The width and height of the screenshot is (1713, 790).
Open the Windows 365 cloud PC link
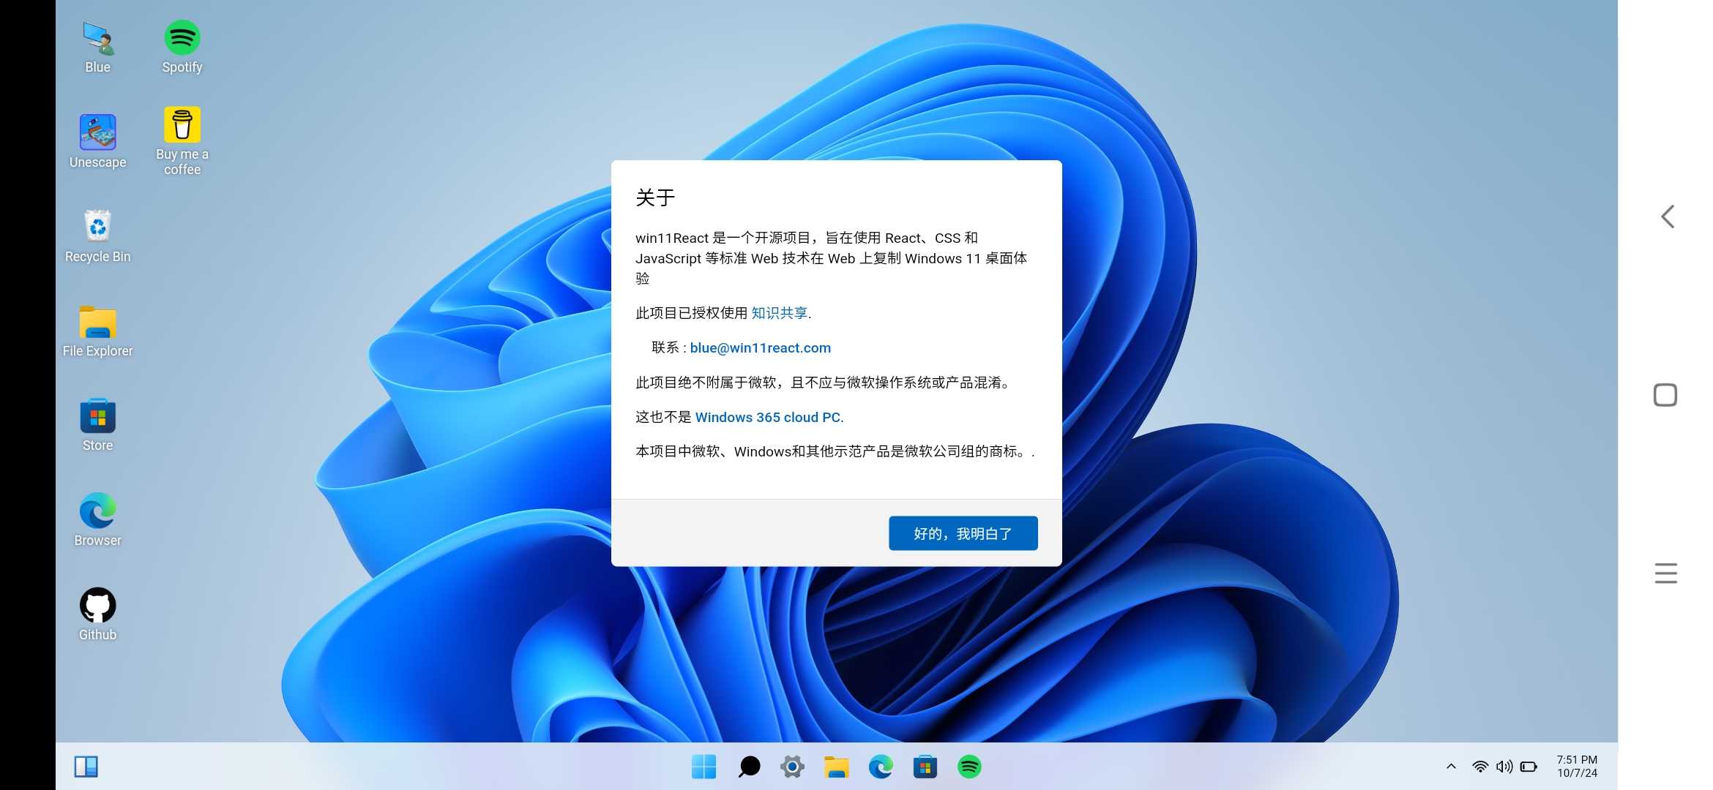[x=769, y=417]
